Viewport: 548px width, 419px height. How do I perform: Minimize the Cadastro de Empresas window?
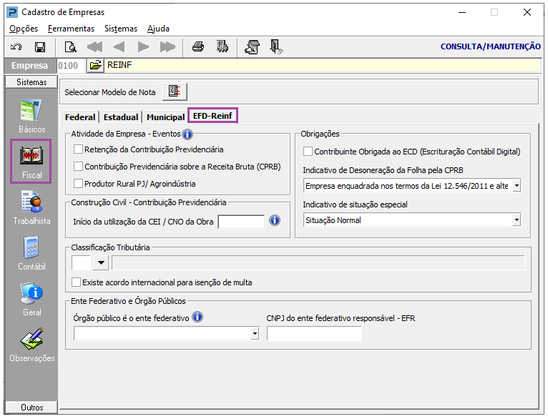[462, 12]
